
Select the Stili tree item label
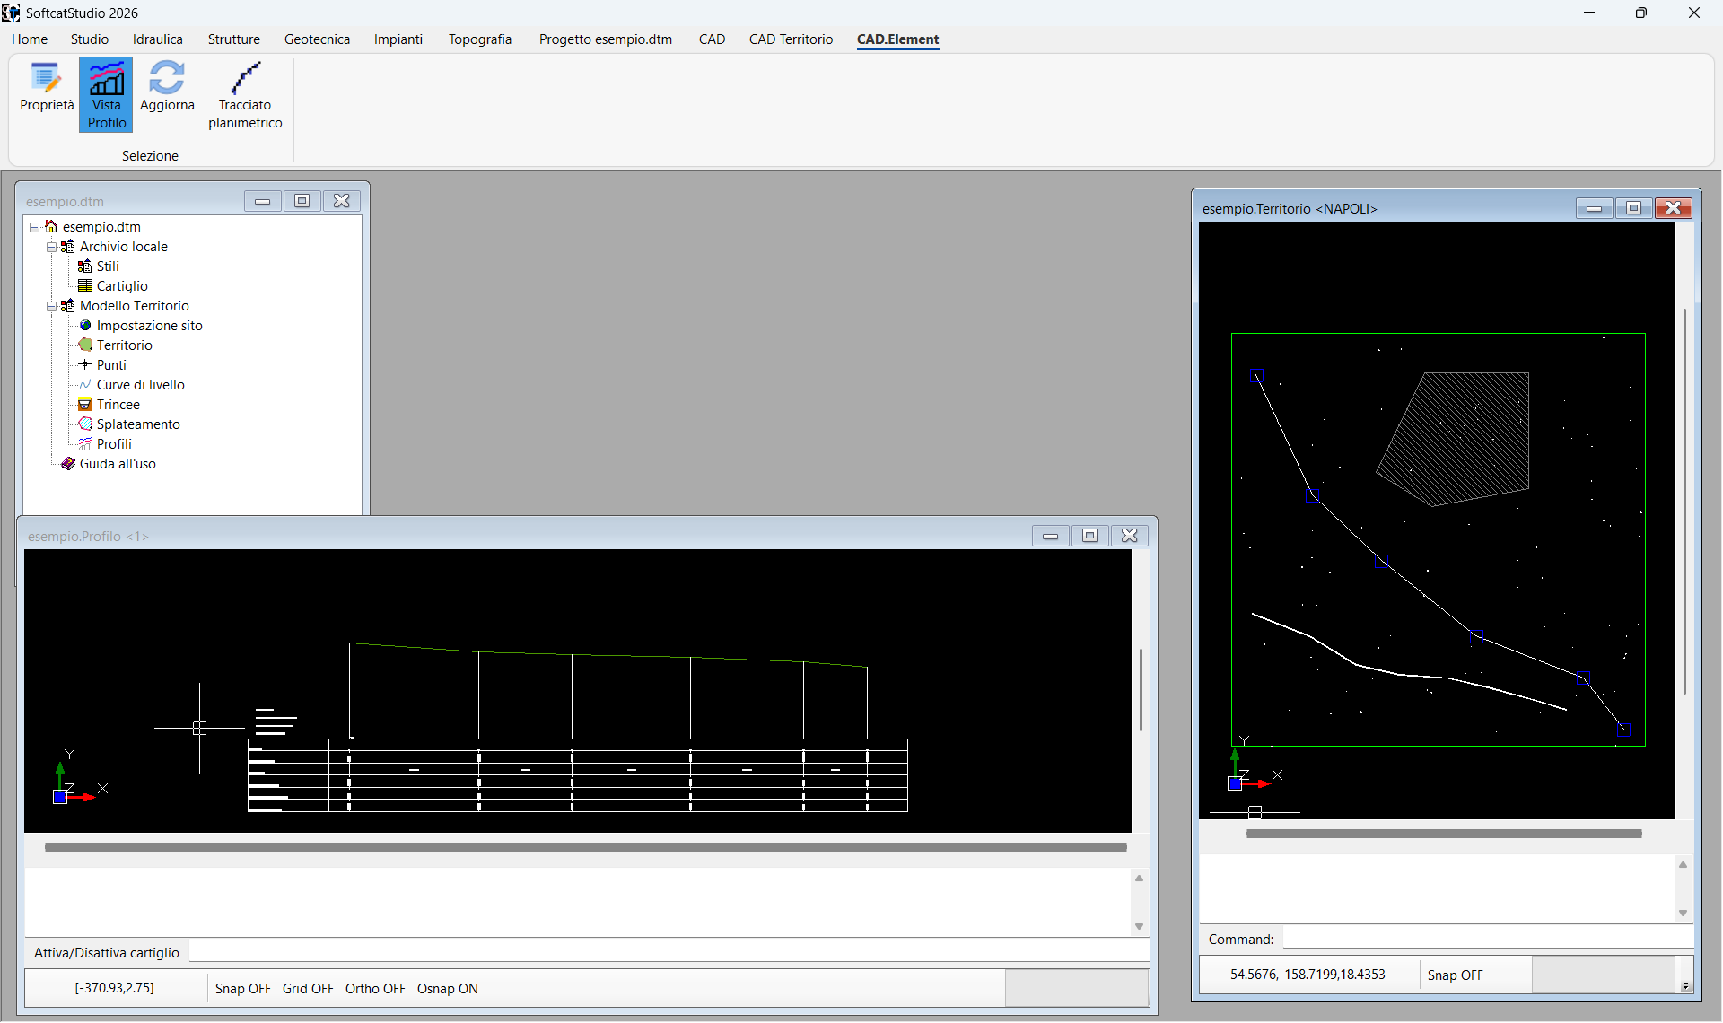click(108, 267)
